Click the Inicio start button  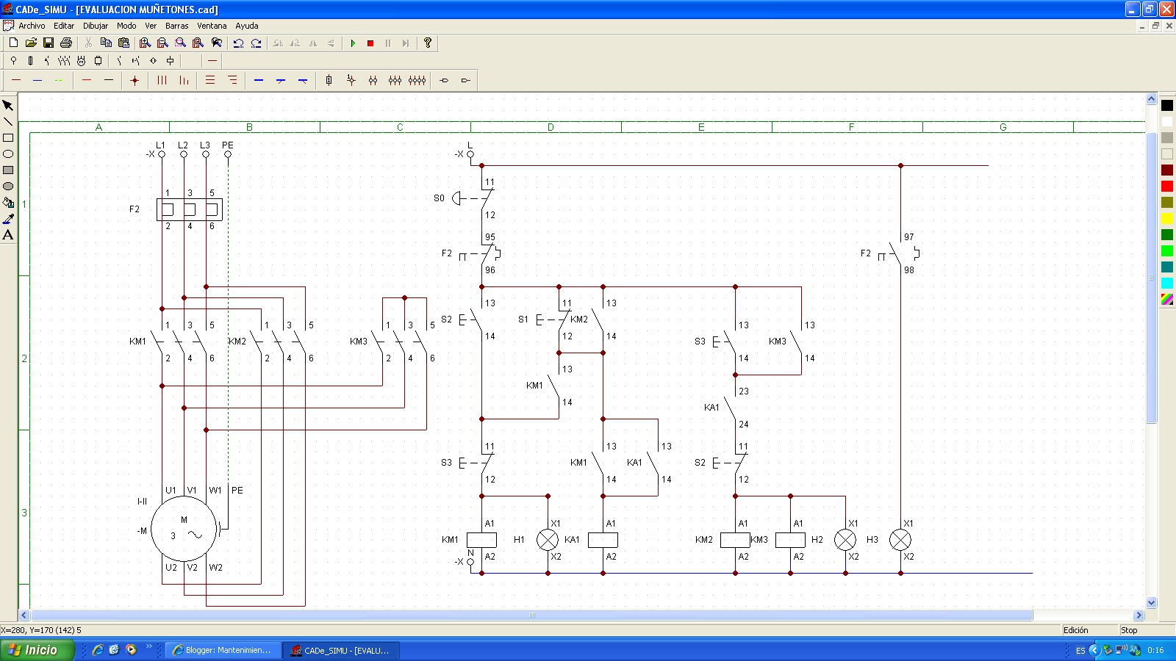(37, 650)
